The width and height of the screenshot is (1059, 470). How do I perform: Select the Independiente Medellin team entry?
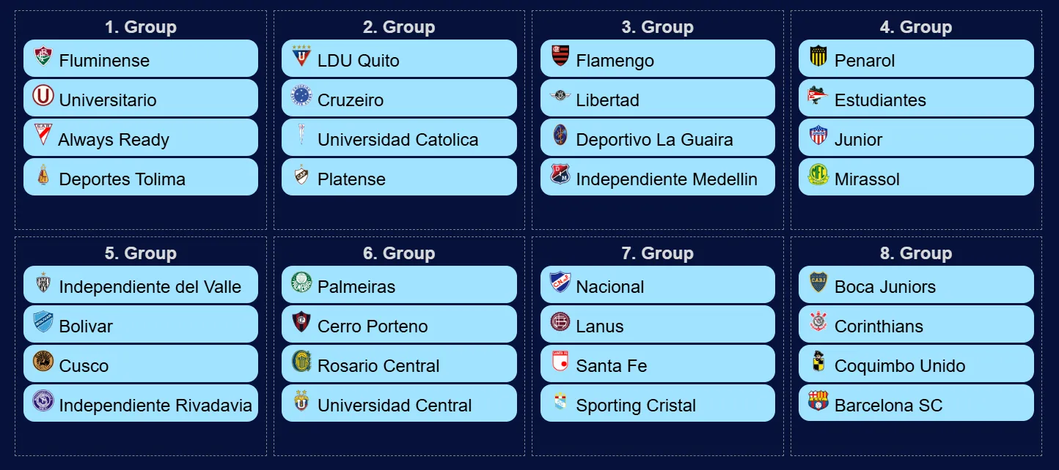[667, 179]
